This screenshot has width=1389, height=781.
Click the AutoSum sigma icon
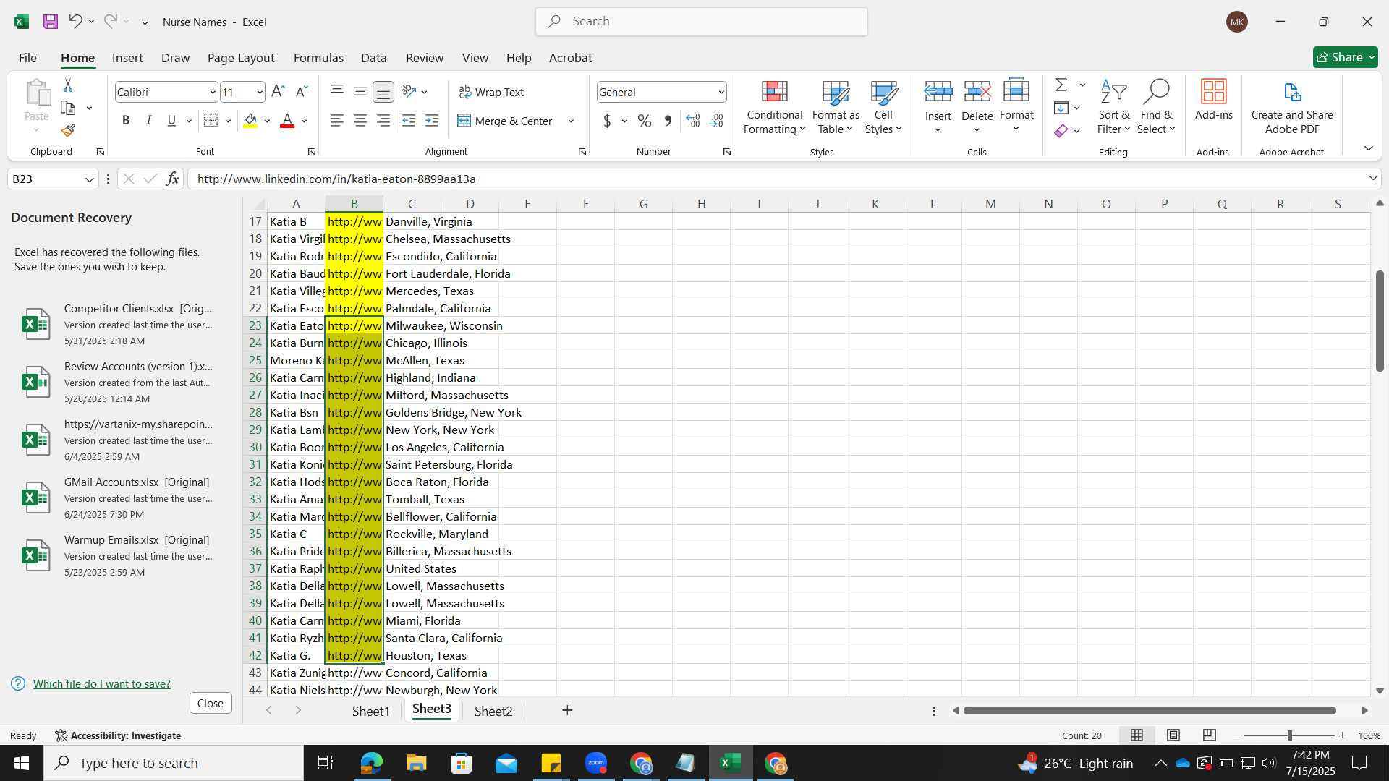[x=1061, y=85]
